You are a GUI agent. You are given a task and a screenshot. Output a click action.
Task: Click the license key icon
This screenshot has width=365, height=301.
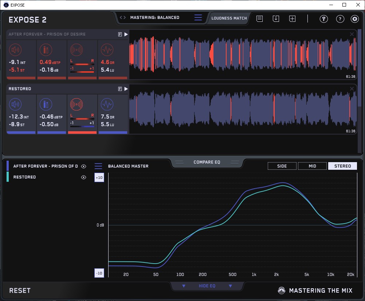pos(323,19)
